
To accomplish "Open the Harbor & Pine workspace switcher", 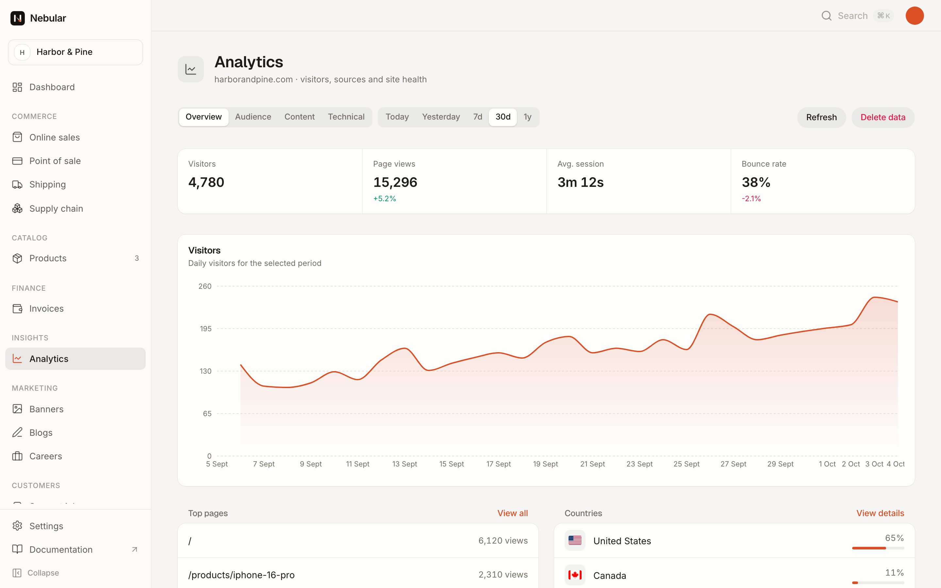I will (75, 52).
